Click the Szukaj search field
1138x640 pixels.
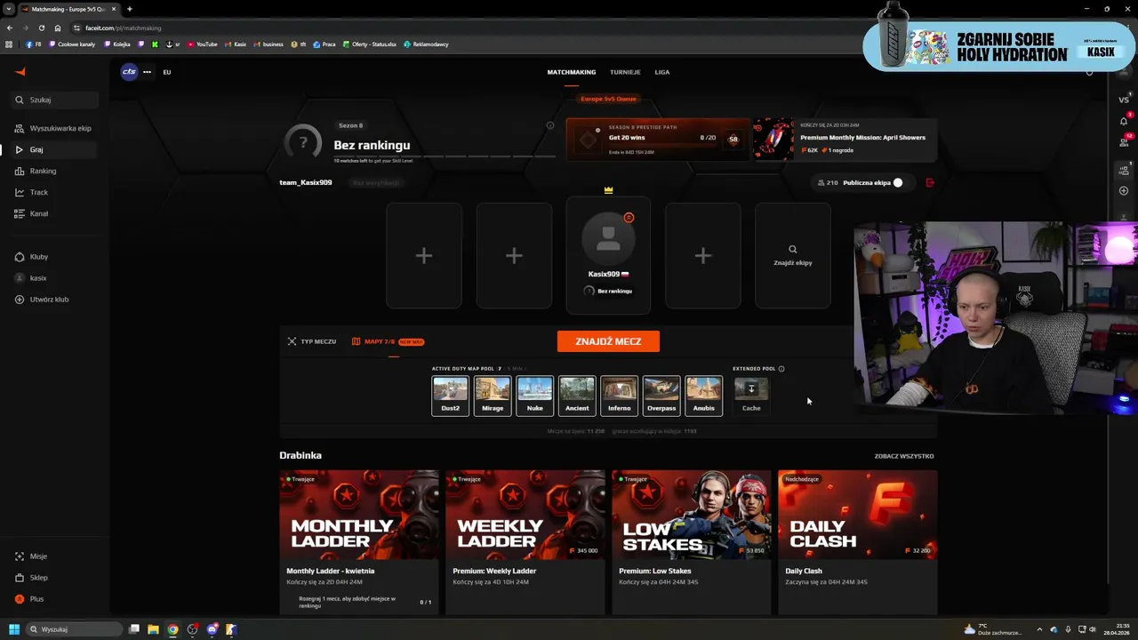54,100
